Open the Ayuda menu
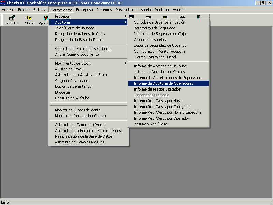 tap(178, 10)
